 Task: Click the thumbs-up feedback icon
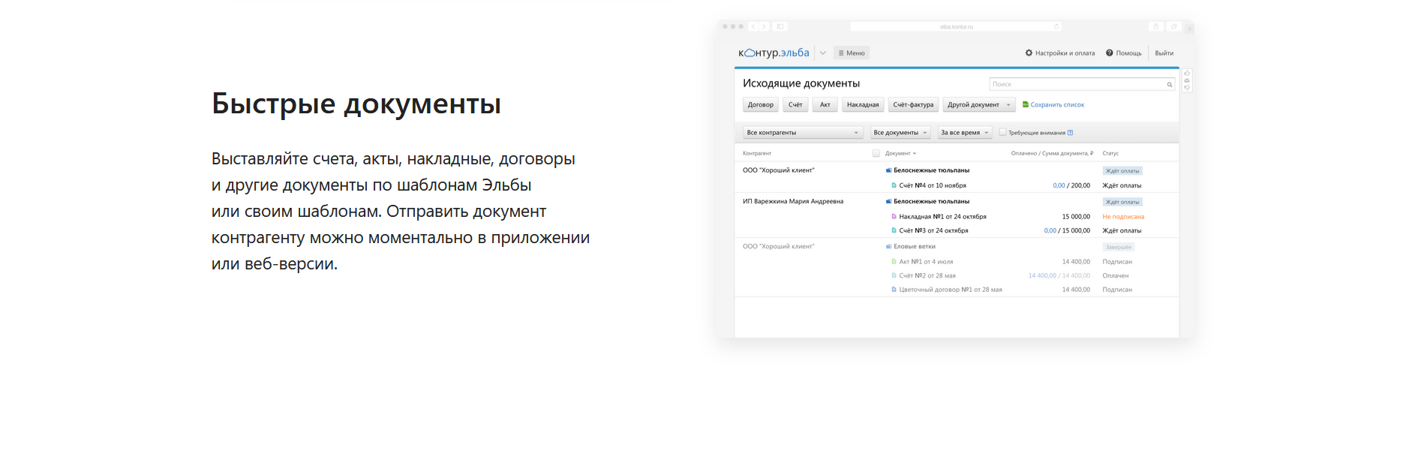coord(1187,74)
